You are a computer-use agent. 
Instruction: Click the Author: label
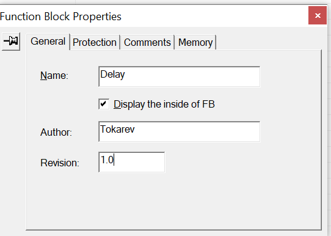pyautogui.click(x=56, y=132)
